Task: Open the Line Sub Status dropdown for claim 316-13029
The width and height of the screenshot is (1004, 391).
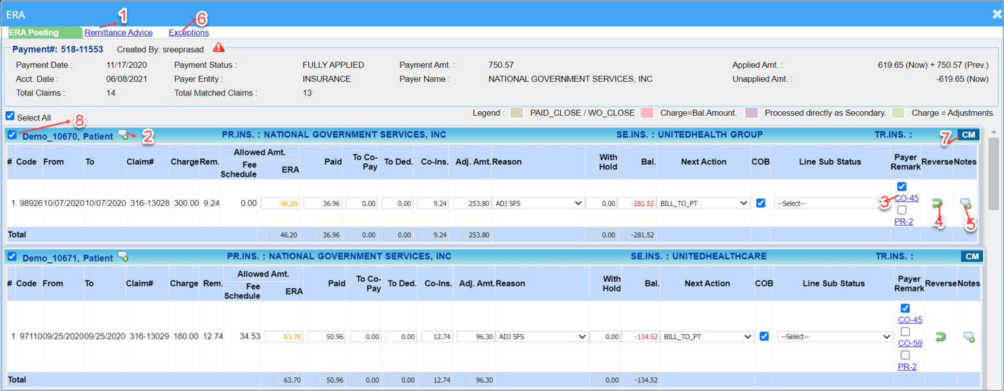Action: click(835, 337)
